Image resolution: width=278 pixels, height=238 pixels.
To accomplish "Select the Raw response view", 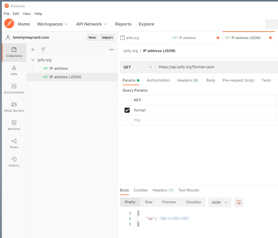I will point(149,202).
